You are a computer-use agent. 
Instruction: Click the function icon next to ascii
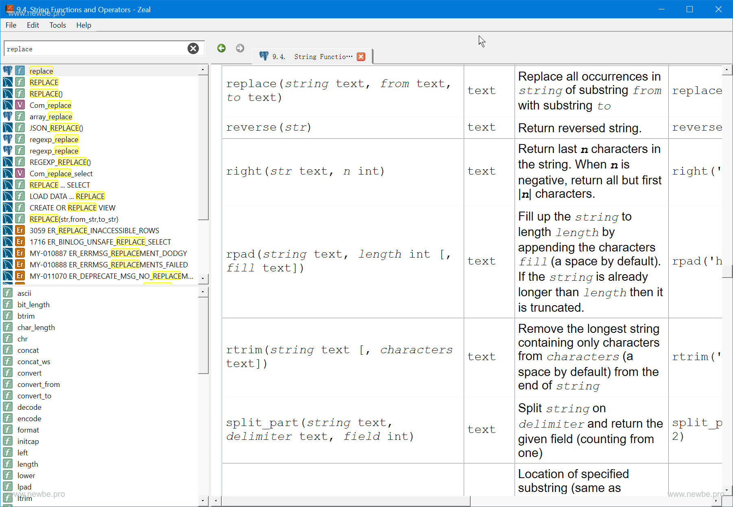tap(8, 293)
